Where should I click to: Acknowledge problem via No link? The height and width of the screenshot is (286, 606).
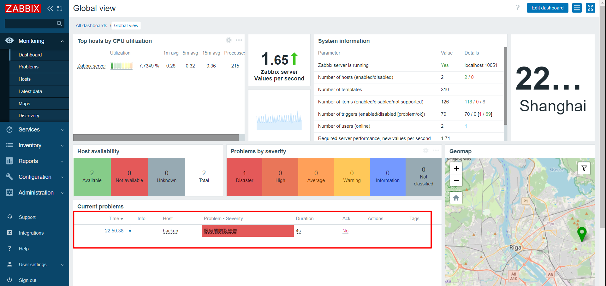(345, 231)
